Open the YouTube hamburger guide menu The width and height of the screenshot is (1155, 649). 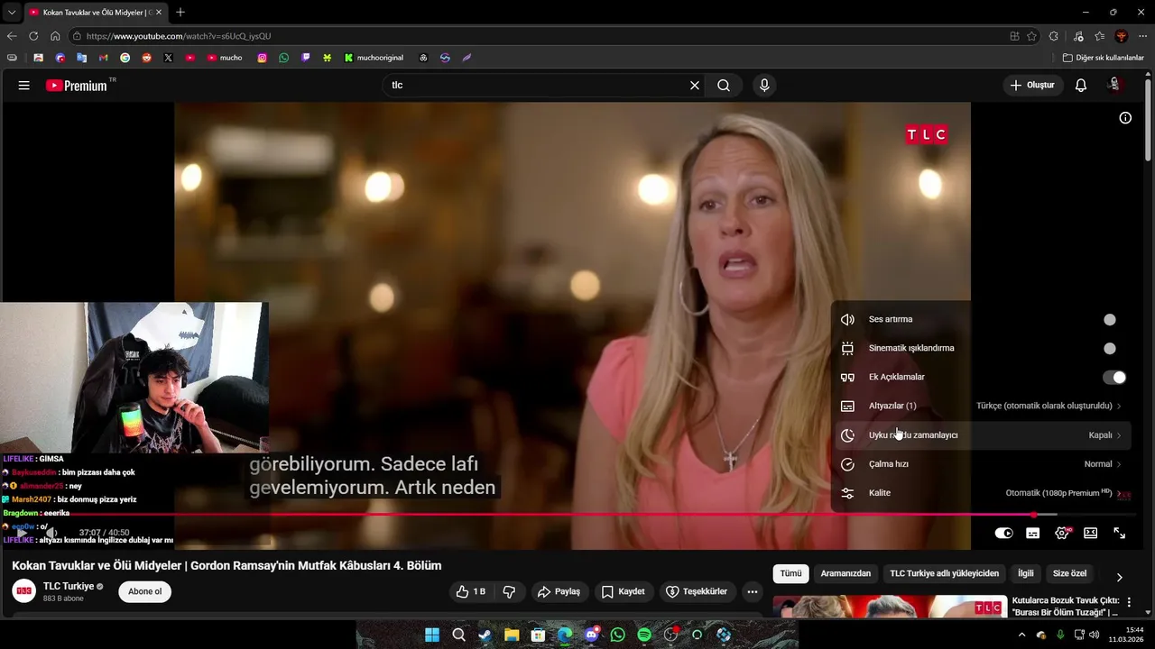24,86
